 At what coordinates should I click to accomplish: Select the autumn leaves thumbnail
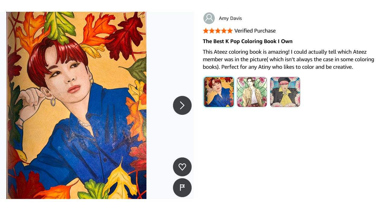(x=219, y=92)
